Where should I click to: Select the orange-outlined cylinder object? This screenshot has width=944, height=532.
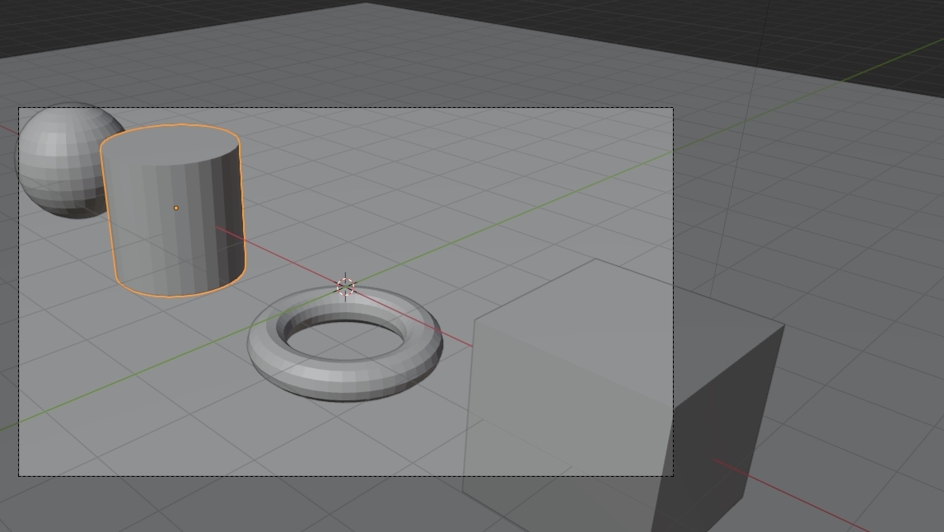173,211
